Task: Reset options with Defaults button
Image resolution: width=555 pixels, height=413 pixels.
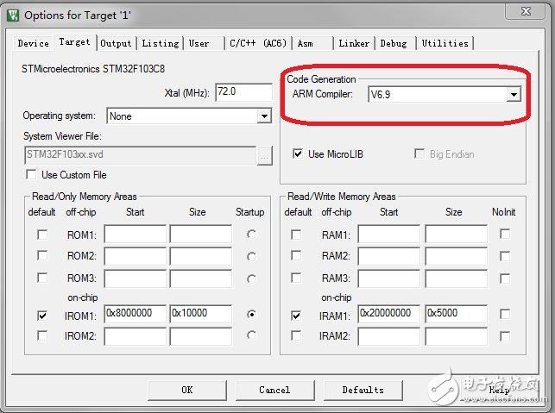Action: click(363, 390)
